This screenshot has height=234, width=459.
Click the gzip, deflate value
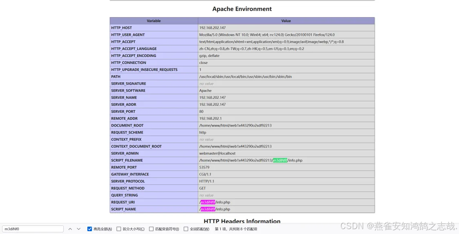209,56
